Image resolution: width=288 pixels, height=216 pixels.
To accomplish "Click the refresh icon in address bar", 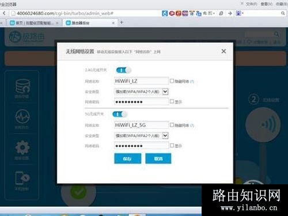I will 221,13.
